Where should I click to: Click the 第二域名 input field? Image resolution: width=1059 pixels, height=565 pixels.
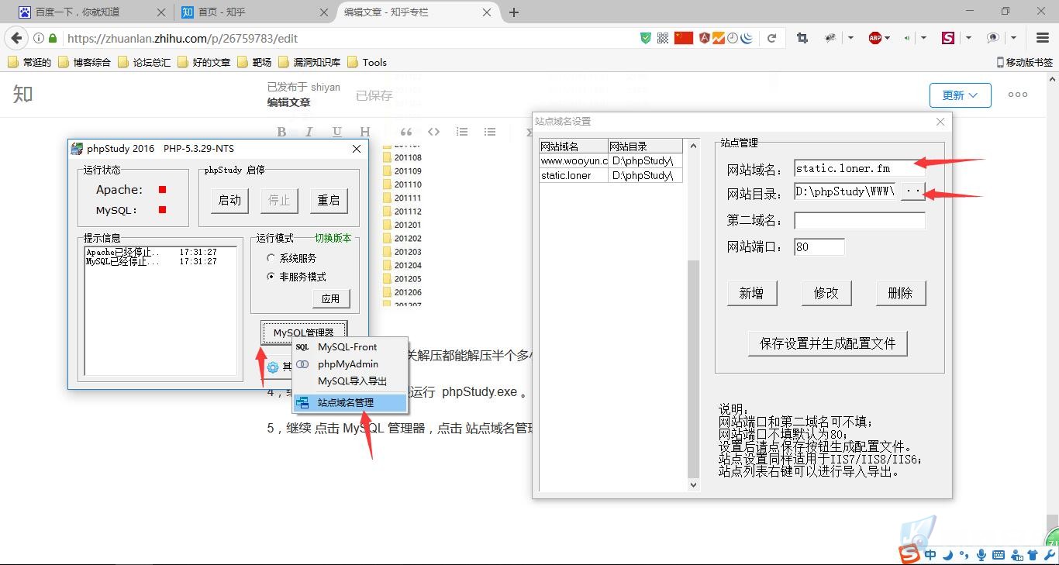pos(860,221)
